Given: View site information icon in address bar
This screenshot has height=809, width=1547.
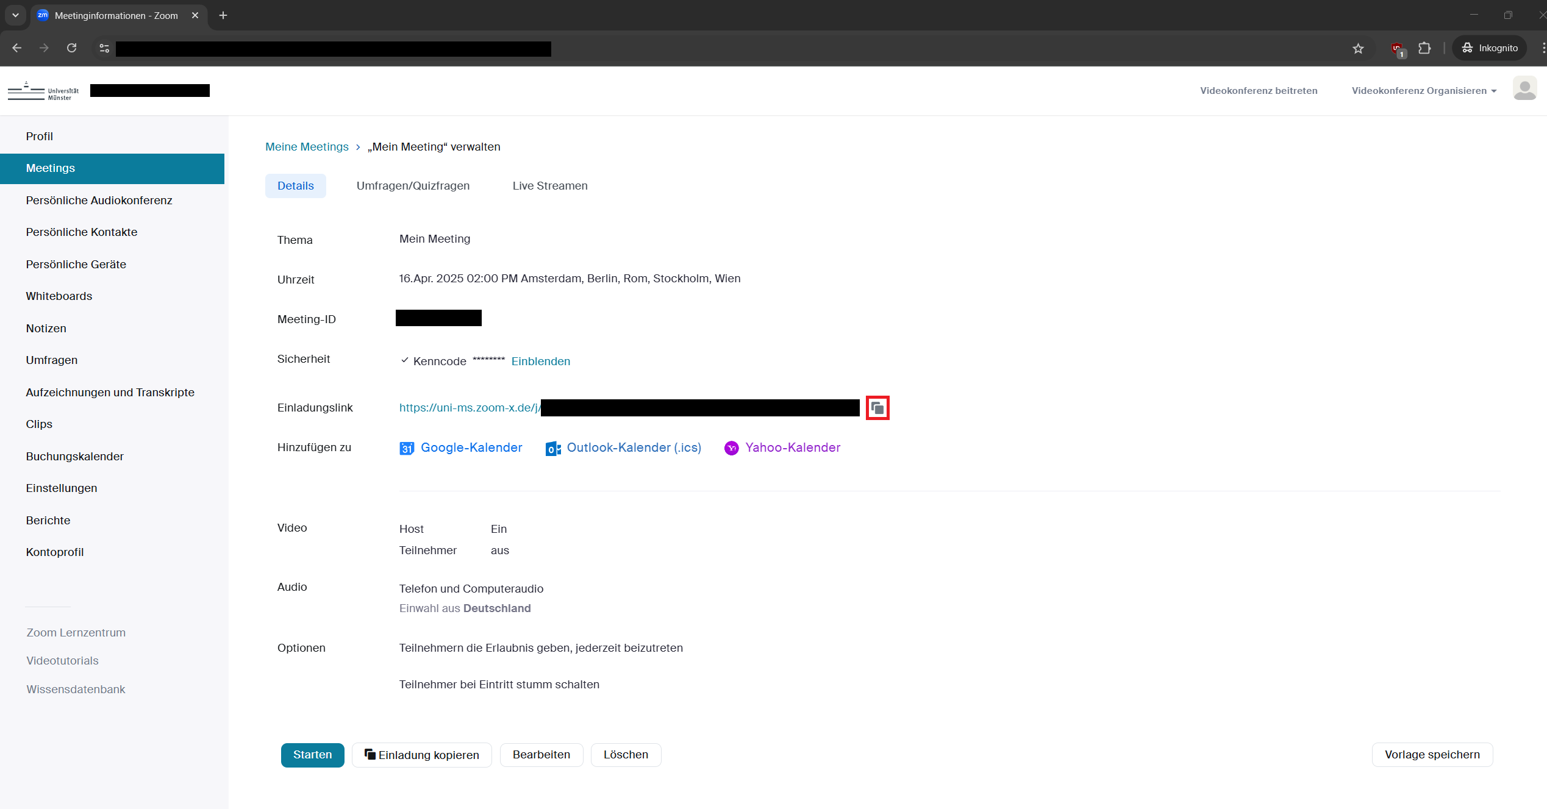Looking at the screenshot, I should click(104, 48).
